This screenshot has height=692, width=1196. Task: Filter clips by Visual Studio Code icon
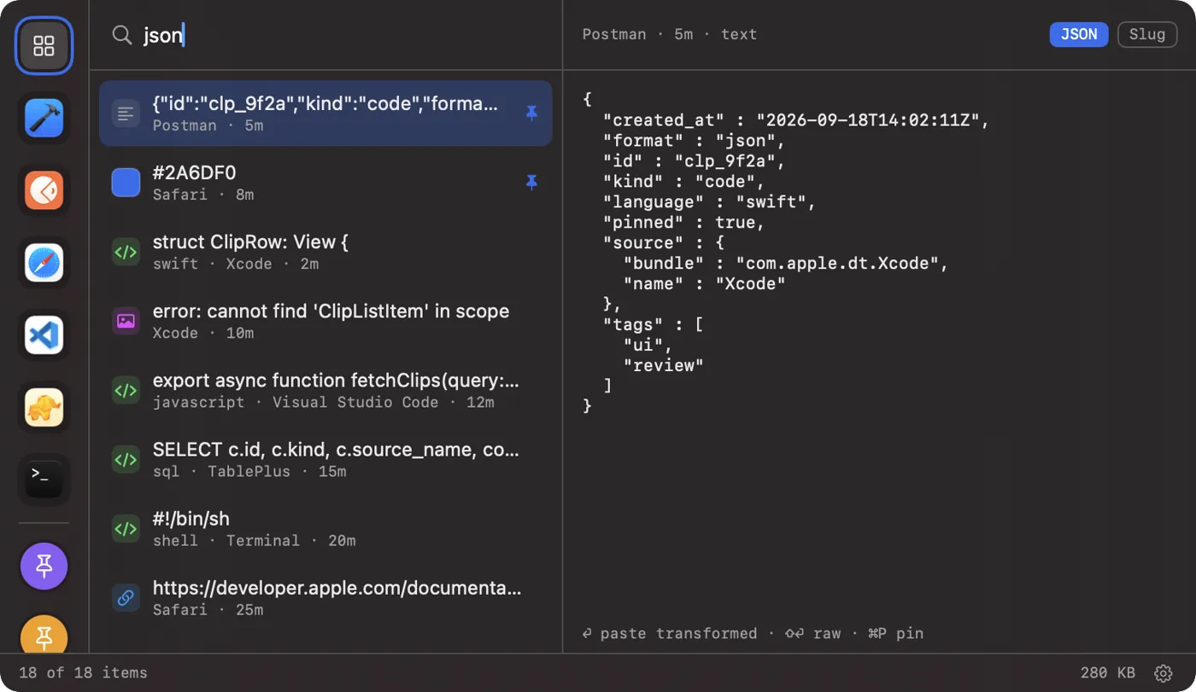click(x=44, y=335)
